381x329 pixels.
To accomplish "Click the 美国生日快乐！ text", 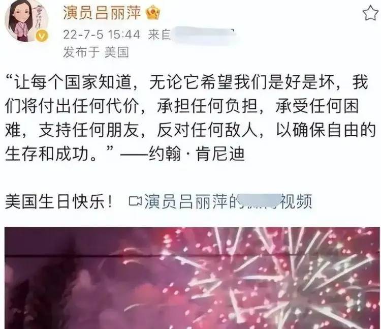I will (59, 201).
